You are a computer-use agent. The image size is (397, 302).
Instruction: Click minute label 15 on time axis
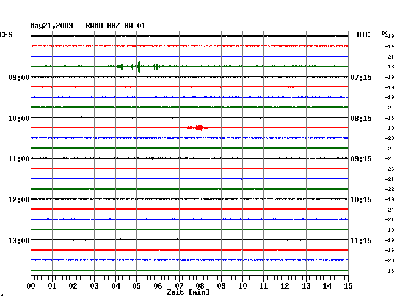(x=348, y=286)
